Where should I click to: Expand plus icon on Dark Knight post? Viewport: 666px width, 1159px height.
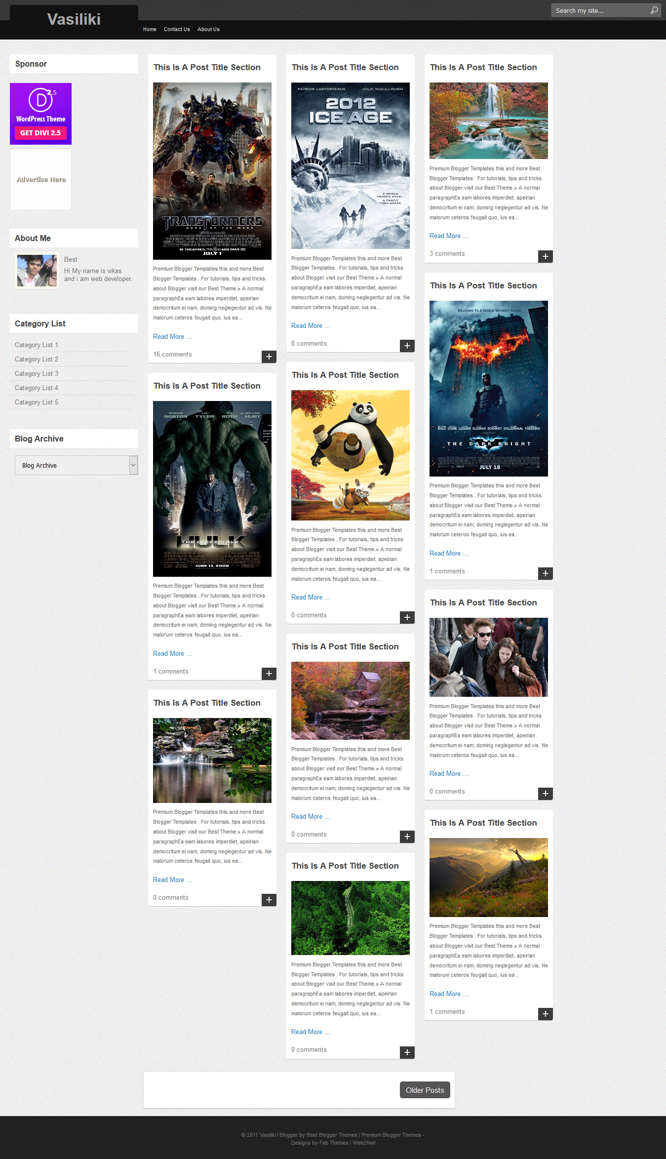tap(546, 573)
